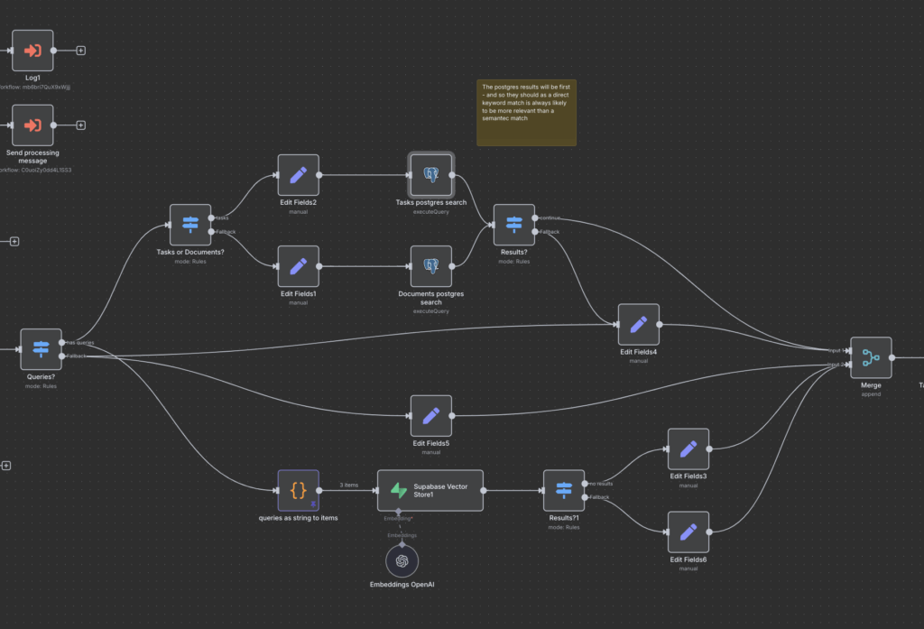Open the Edit Fields2 node
Image resolution: width=924 pixels, height=629 pixels.
click(298, 175)
